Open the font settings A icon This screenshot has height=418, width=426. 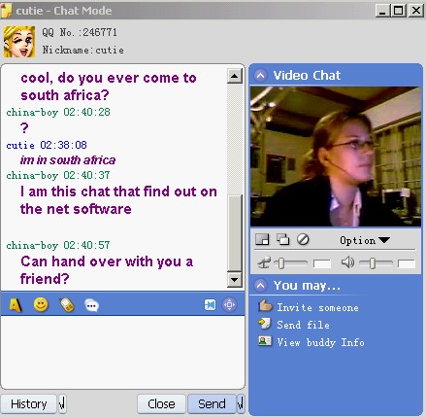point(15,305)
